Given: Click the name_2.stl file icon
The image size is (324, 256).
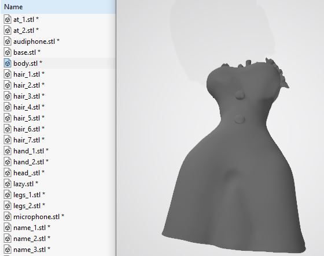Looking at the screenshot, I should tap(8, 239).
